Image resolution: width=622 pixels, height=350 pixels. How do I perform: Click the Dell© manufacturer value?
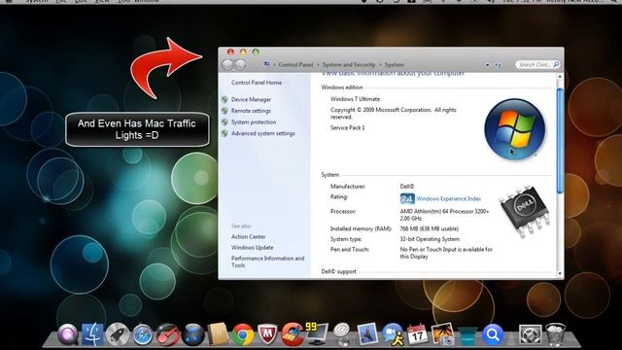(407, 187)
